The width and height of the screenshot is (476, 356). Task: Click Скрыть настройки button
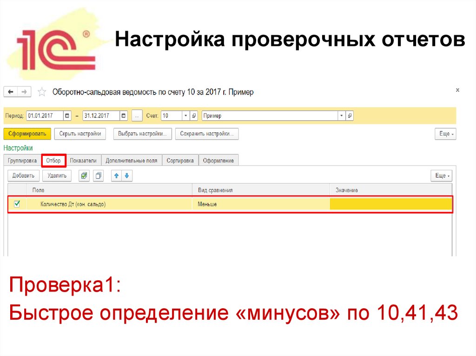tap(80, 134)
